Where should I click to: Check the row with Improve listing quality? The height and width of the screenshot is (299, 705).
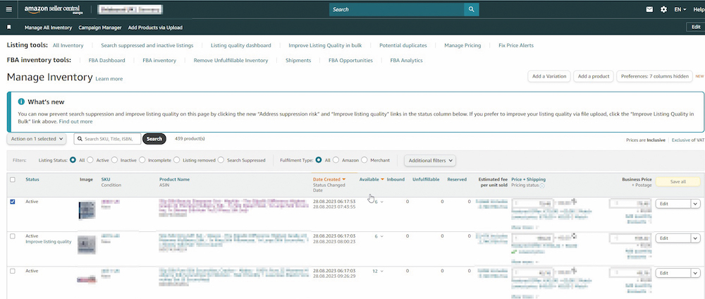pyautogui.click(x=13, y=236)
